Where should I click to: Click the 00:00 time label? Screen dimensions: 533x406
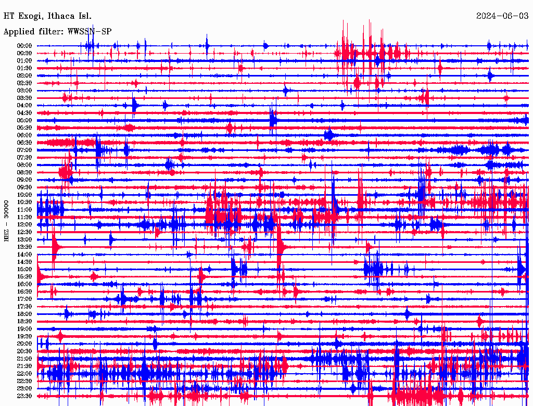(24, 46)
